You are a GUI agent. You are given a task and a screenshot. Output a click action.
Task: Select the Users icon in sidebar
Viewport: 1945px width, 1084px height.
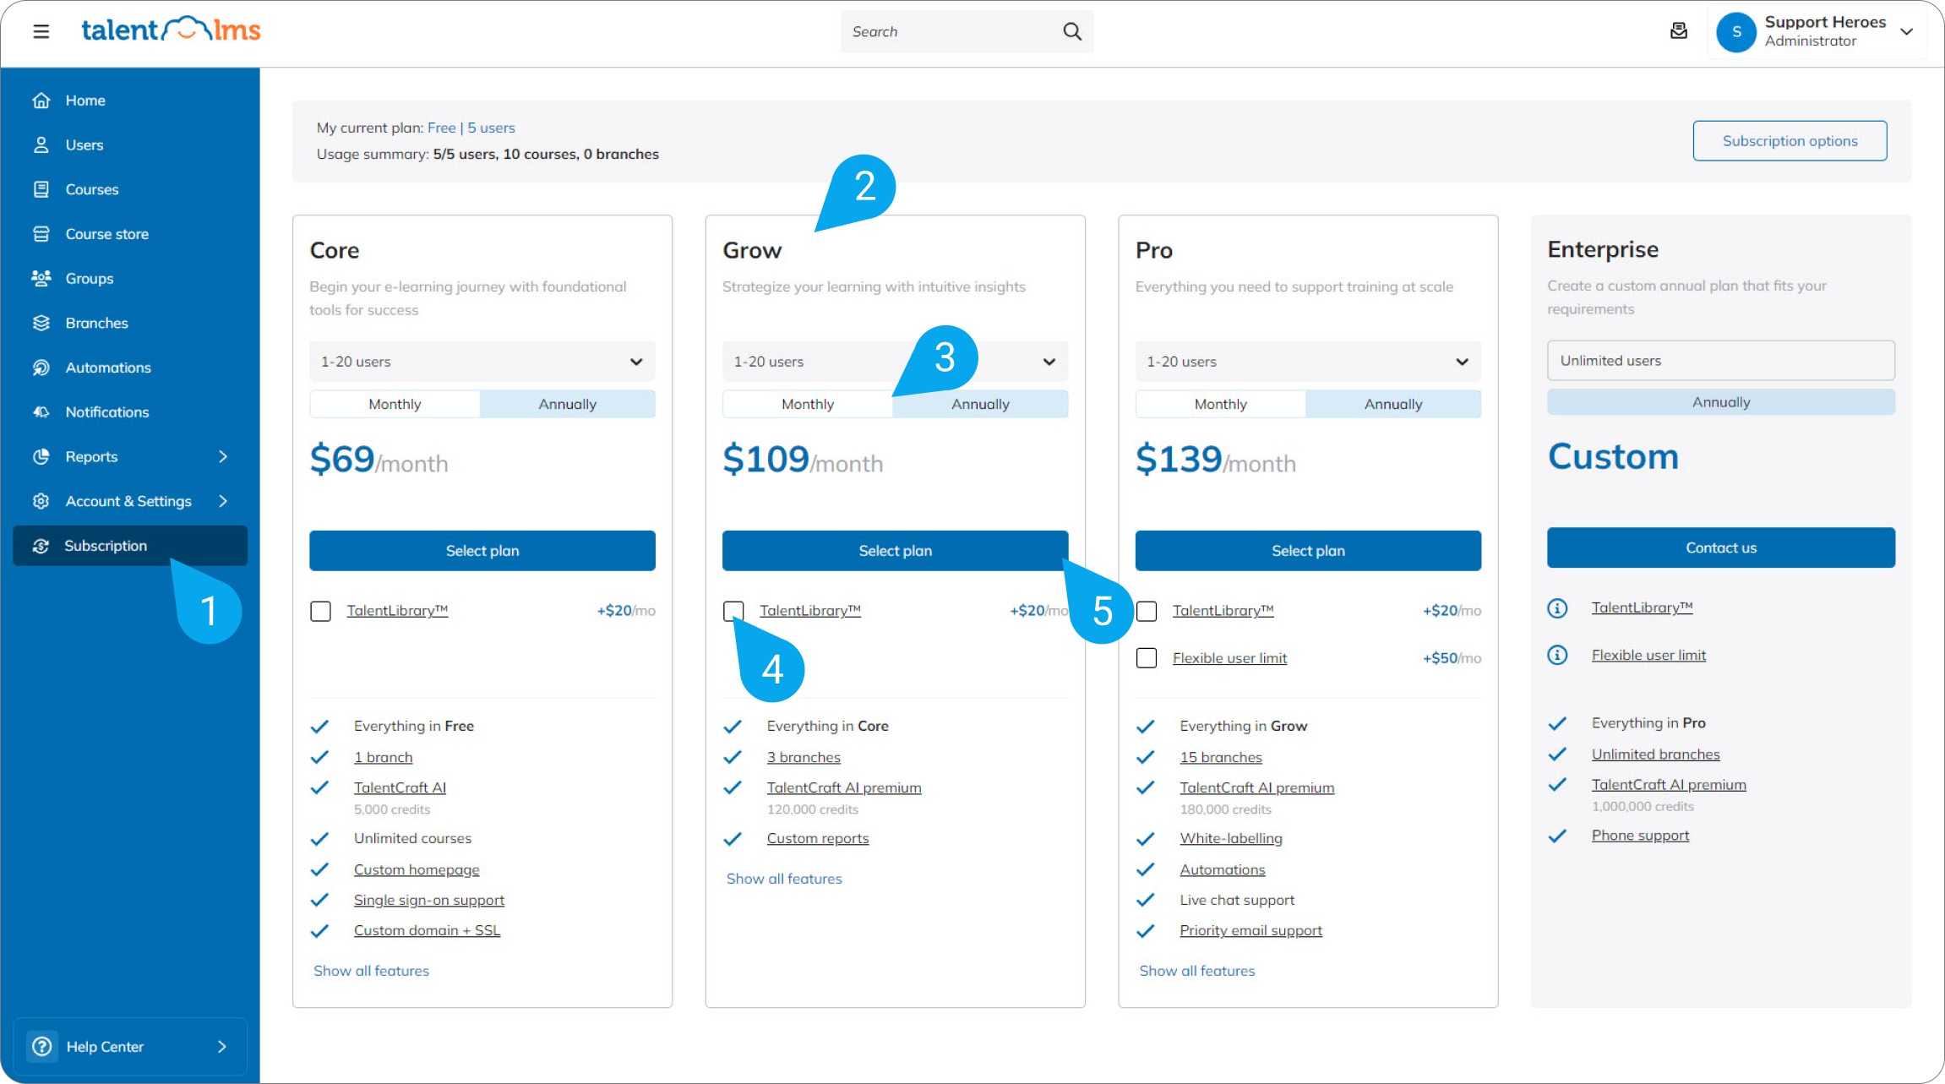tap(42, 144)
